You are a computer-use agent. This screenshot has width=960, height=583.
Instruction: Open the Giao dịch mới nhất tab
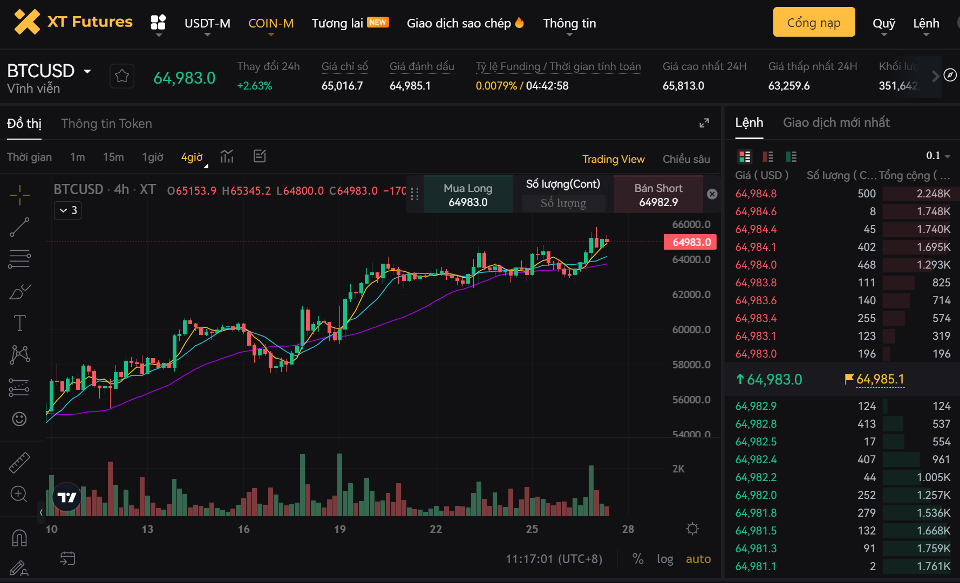[x=836, y=122]
